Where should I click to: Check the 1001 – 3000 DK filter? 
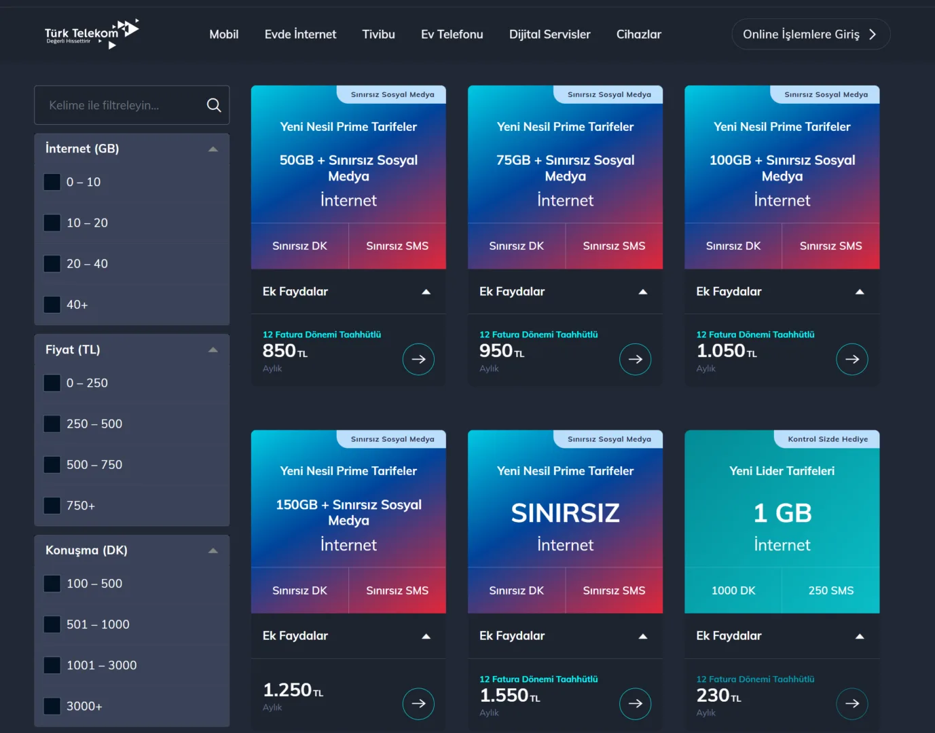click(x=52, y=665)
